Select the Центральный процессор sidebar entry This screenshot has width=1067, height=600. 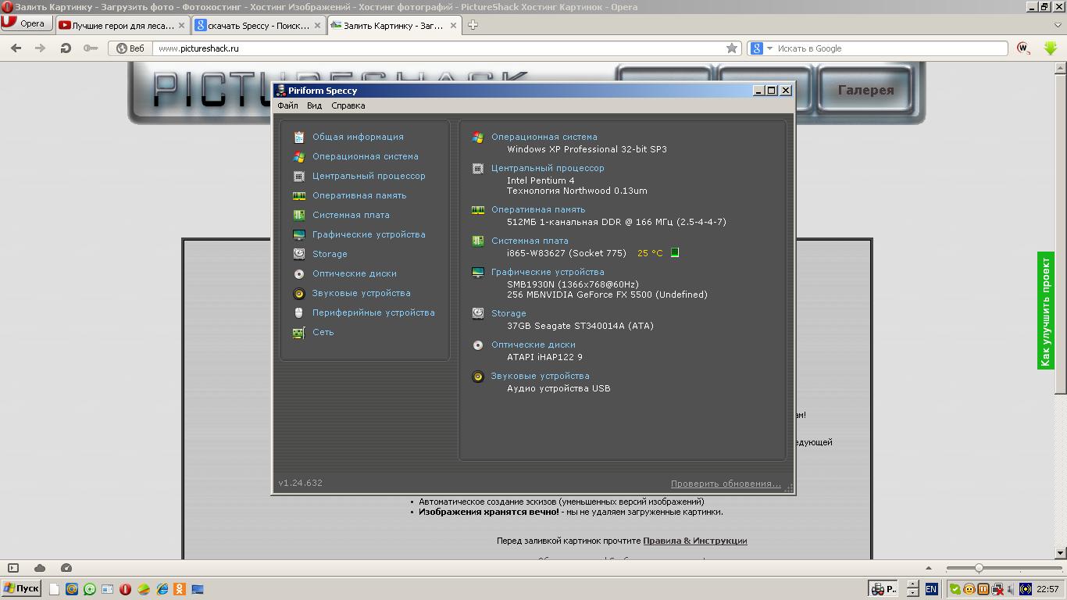369,176
